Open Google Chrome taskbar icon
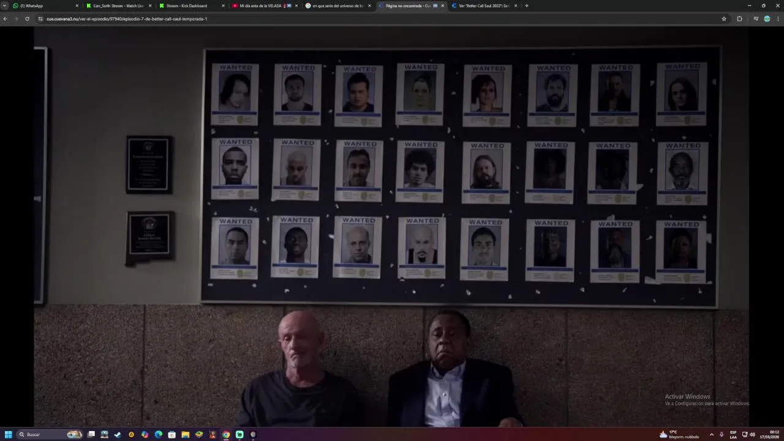The image size is (784, 441). click(226, 434)
